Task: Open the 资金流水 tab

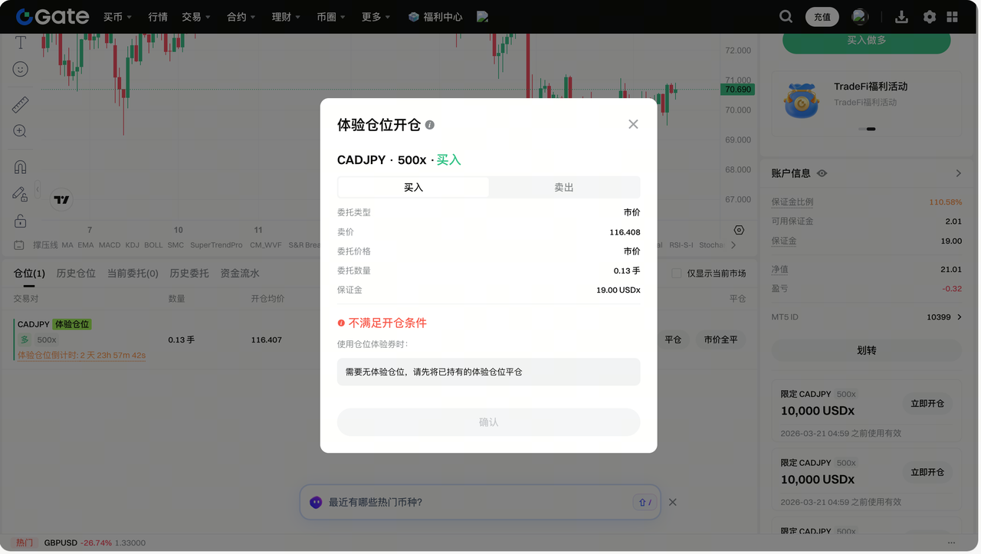Action: coord(240,274)
